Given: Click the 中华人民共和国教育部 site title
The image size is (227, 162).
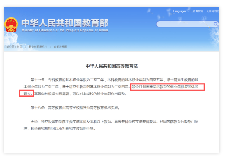Looking at the screenshot, I should (x=65, y=23).
